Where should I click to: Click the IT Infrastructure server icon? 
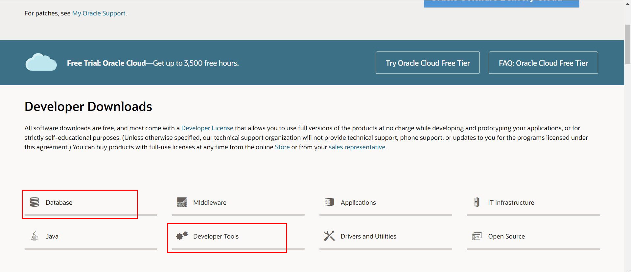[477, 202]
